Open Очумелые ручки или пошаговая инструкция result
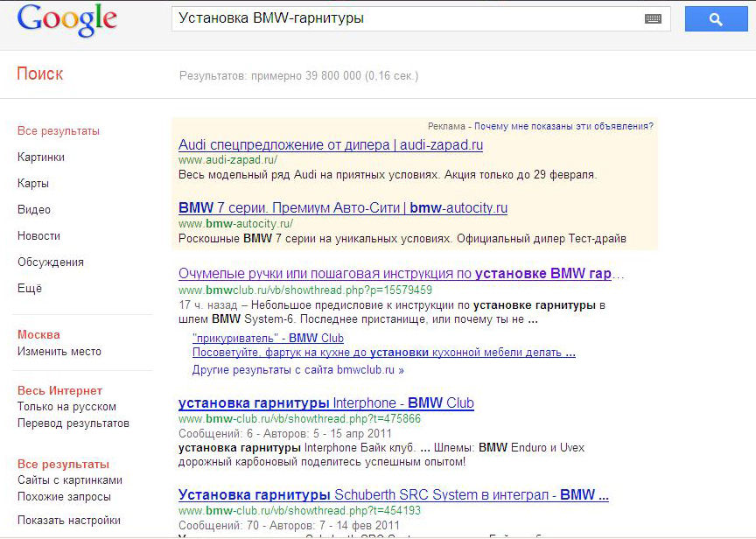 [x=401, y=273]
